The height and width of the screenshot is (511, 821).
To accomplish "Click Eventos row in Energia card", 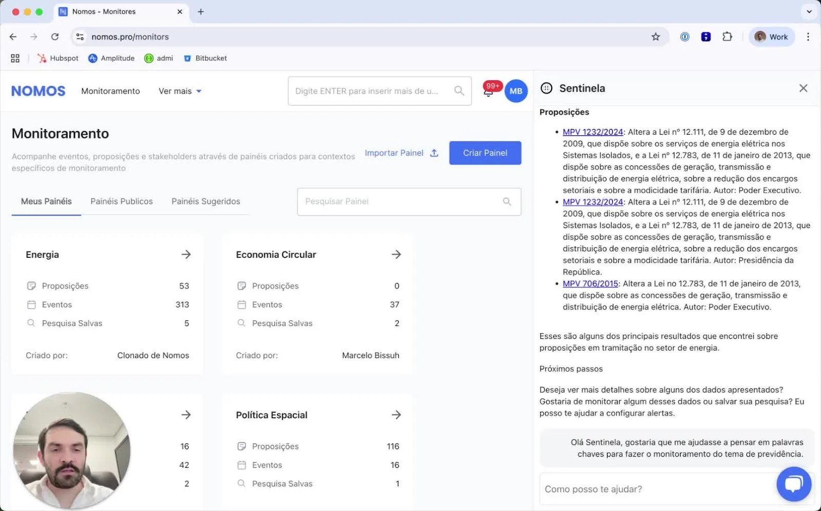I will pos(107,304).
